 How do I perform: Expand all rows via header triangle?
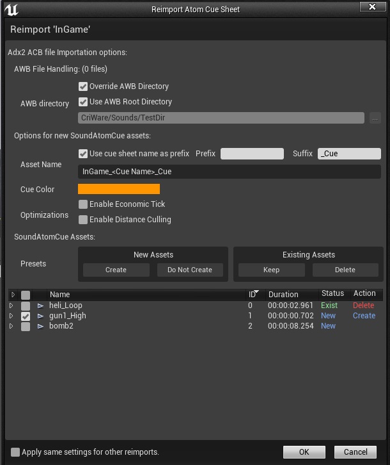tap(13, 295)
